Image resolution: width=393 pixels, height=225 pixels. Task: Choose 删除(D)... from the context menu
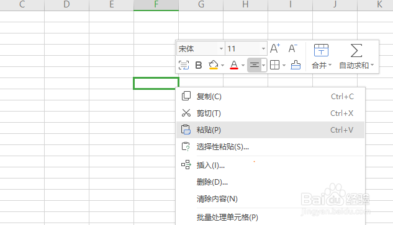[270, 182]
